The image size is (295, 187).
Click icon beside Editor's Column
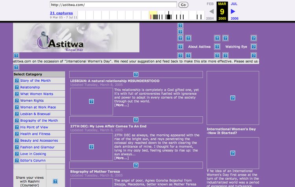[17, 161]
